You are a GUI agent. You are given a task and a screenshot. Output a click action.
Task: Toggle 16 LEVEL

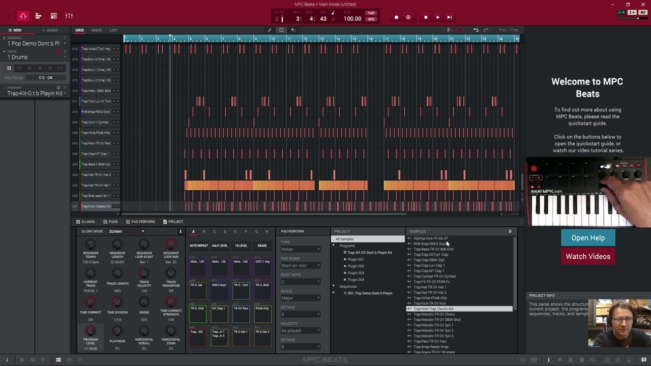[241, 246]
